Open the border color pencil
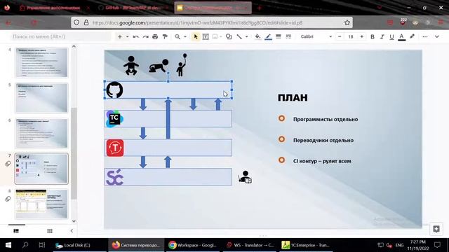Image resolution: width=449 pixels, height=252 pixels. 268,36
